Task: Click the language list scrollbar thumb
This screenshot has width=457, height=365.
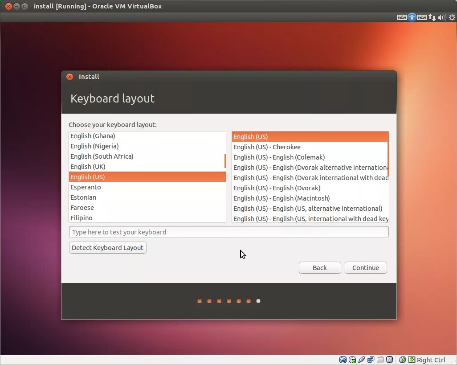Action: coord(225,161)
